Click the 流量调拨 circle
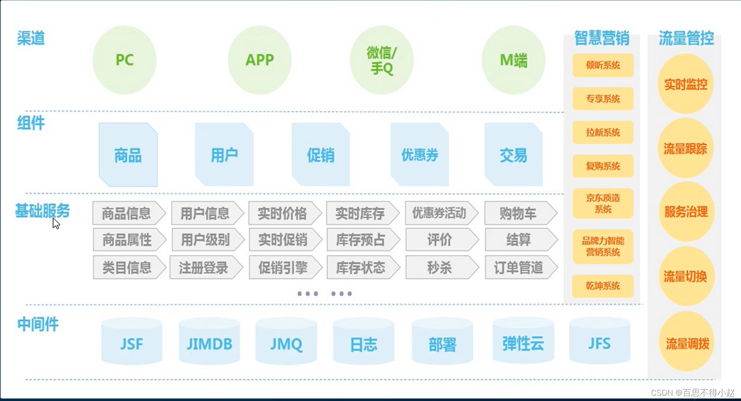The width and height of the screenshot is (741, 401). tap(687, 341)
